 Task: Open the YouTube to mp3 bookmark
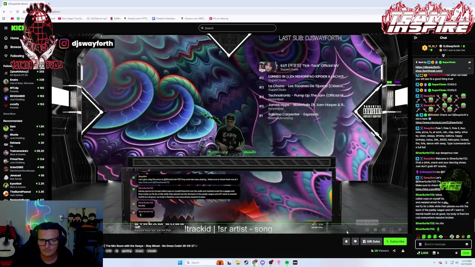click(x=96, y=19)
